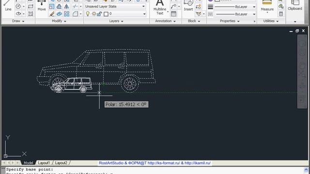Viewport: 310px width, 174px height.
Task: Select the Array tool
Action: pyautogui.click(x=67, y=14)
